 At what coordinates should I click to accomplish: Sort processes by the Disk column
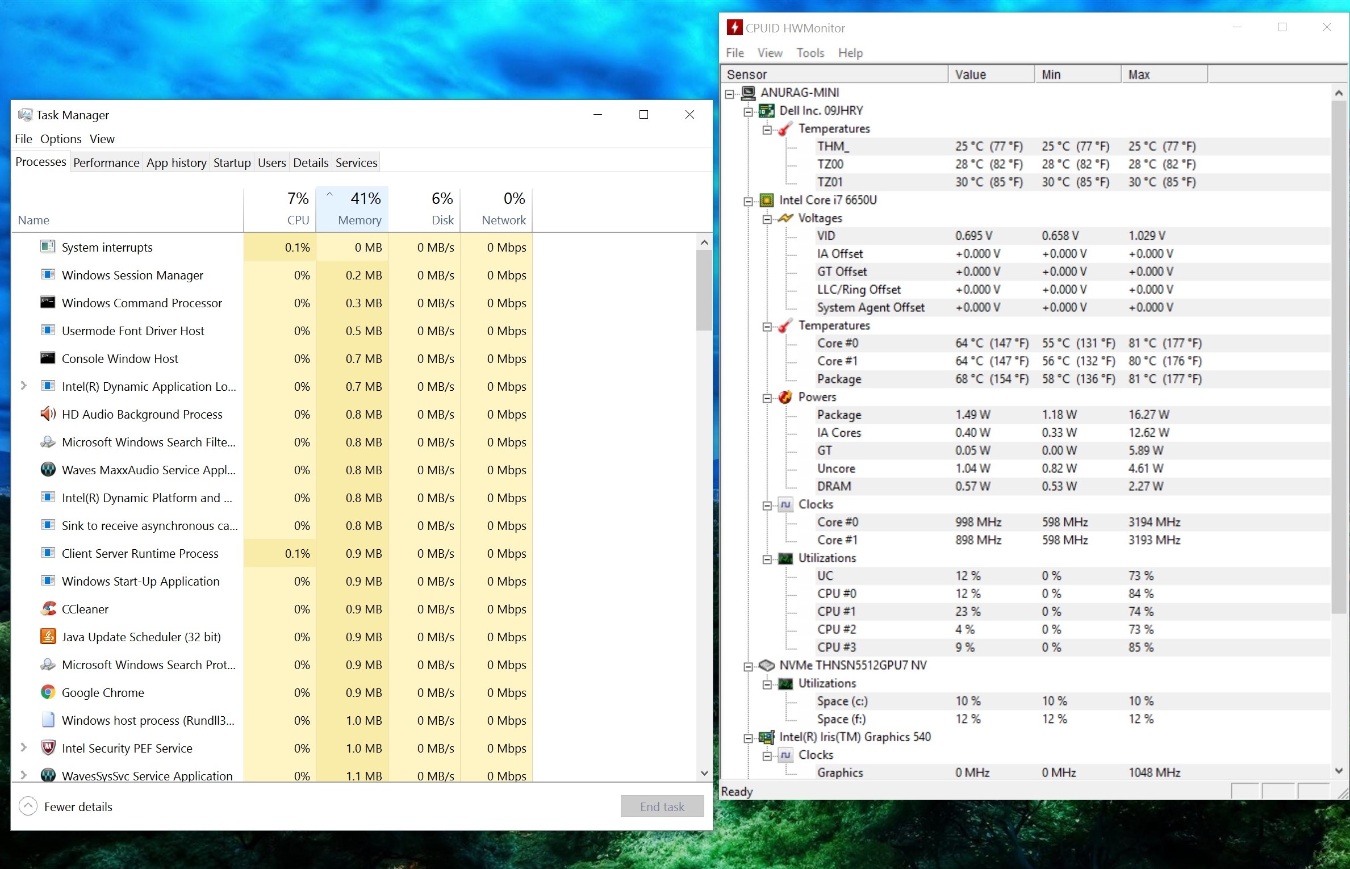424,209
